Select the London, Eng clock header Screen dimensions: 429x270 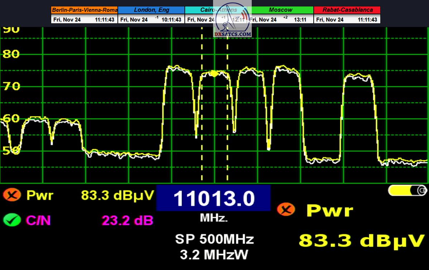click(151, 10)
